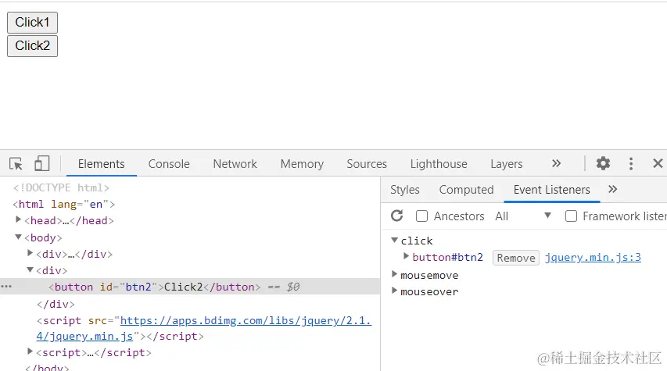Open the Computed styles tab
This screenshot has width=667, height=371.
click(466, 190)
